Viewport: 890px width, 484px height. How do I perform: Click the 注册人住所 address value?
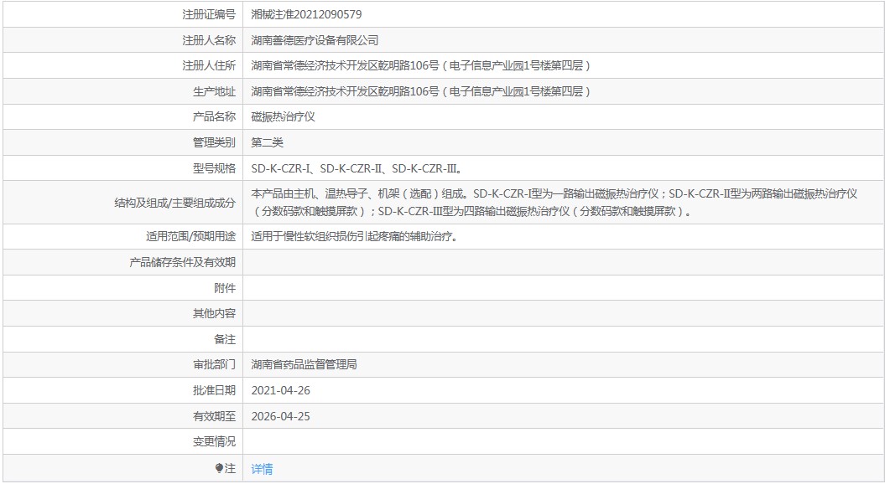[421, 66]
